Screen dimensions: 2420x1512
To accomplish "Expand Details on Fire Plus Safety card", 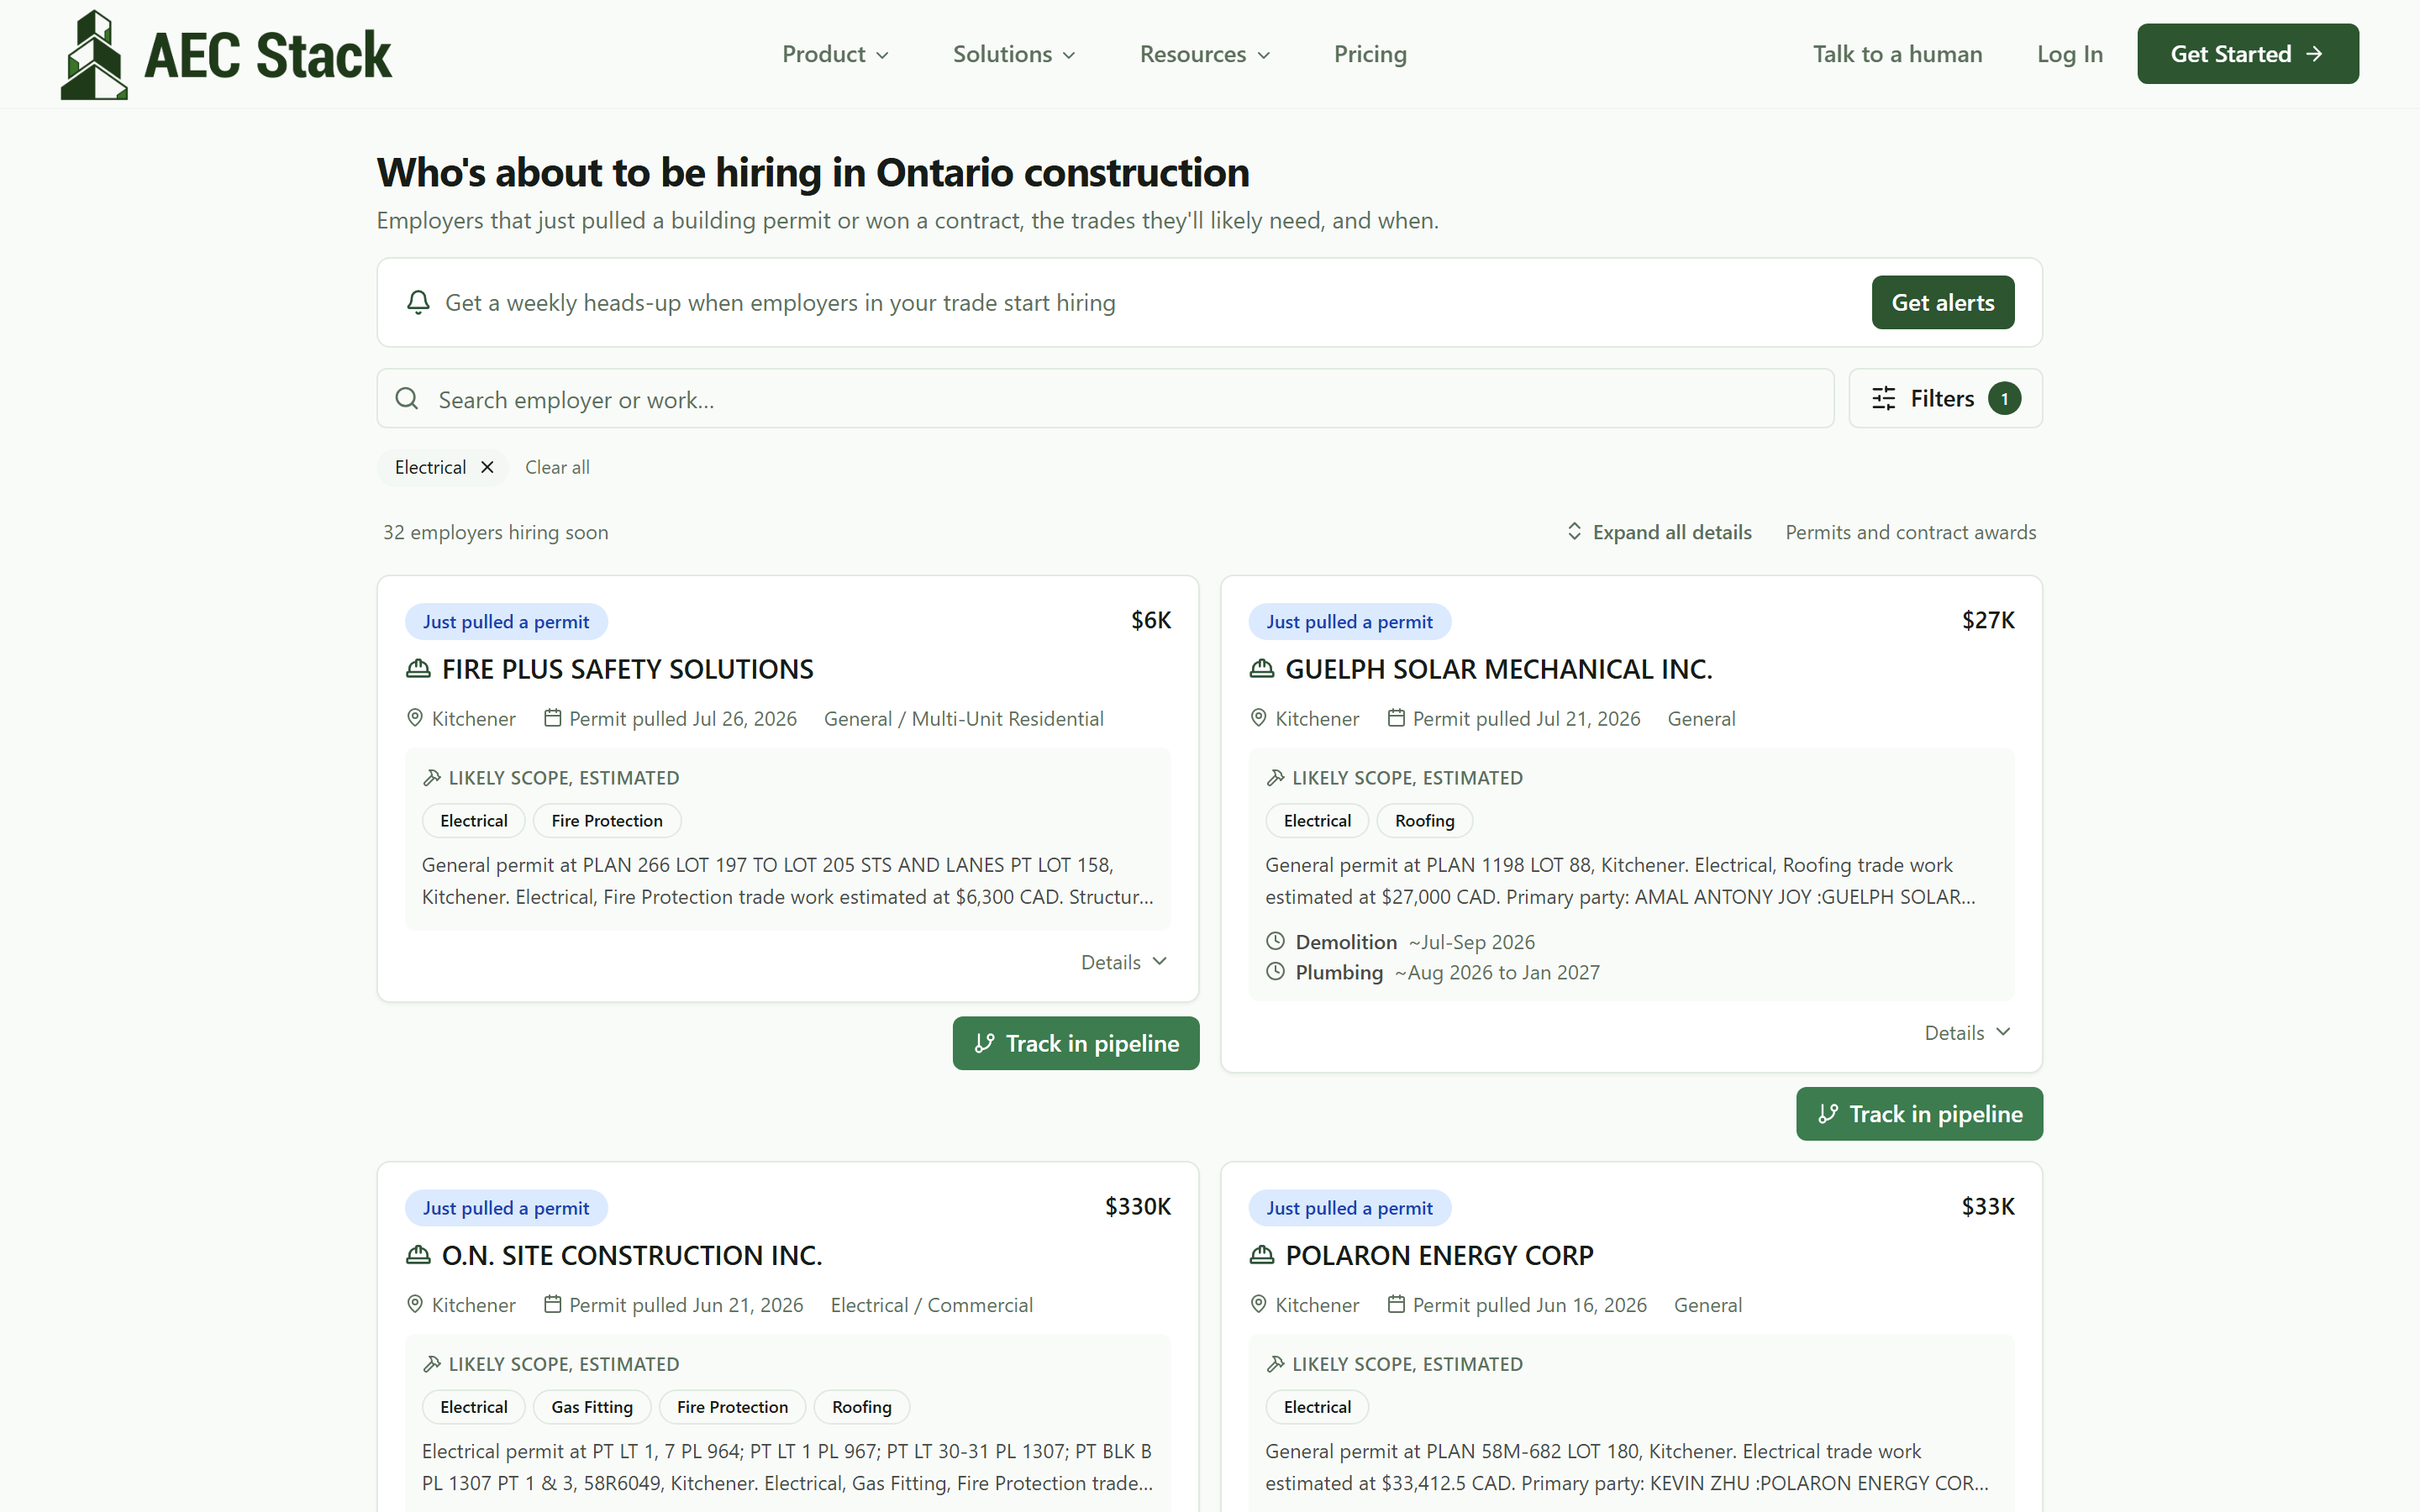I will 1124,962.
